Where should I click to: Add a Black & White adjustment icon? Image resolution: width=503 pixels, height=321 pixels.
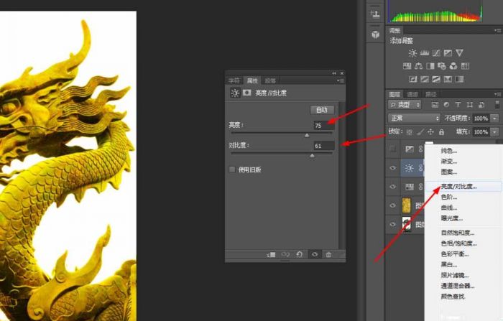(x=430, y=66)
